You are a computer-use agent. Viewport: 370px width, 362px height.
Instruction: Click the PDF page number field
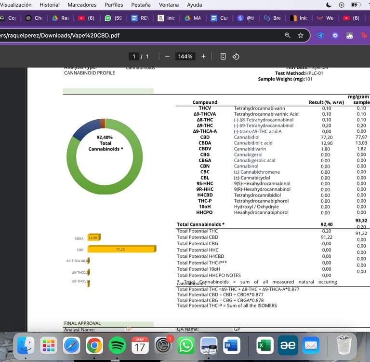click(x=134, y=56)
